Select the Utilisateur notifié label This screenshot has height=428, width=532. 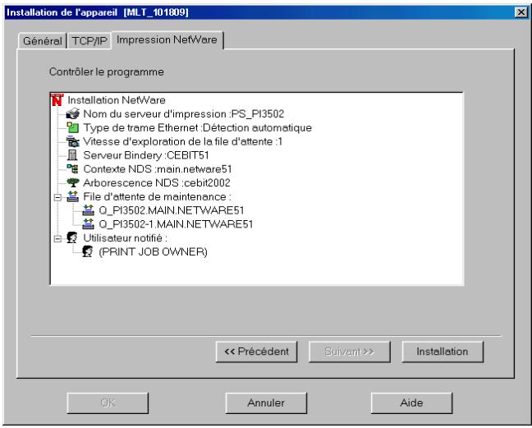125,238
